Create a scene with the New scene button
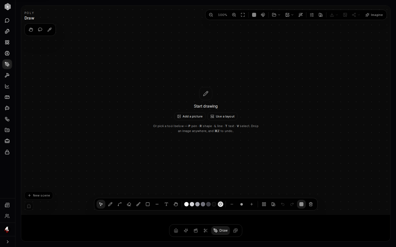 pos(39,195)
